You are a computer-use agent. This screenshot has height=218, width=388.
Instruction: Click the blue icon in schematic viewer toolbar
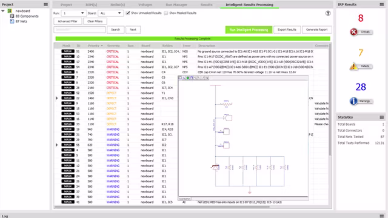tap(192, 78)
